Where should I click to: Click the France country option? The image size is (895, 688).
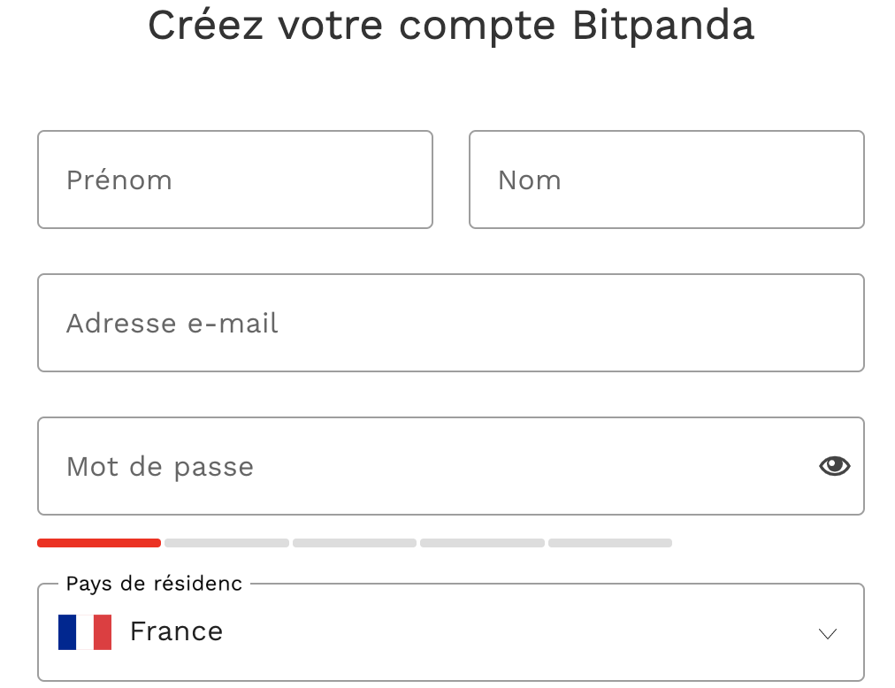tap(176, 631)
